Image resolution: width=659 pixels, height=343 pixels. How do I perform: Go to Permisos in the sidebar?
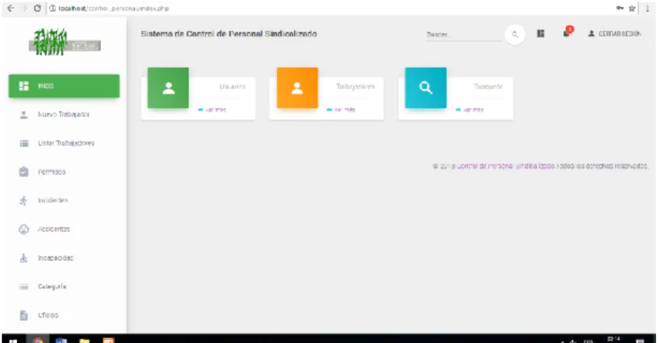tap(64, 171)
